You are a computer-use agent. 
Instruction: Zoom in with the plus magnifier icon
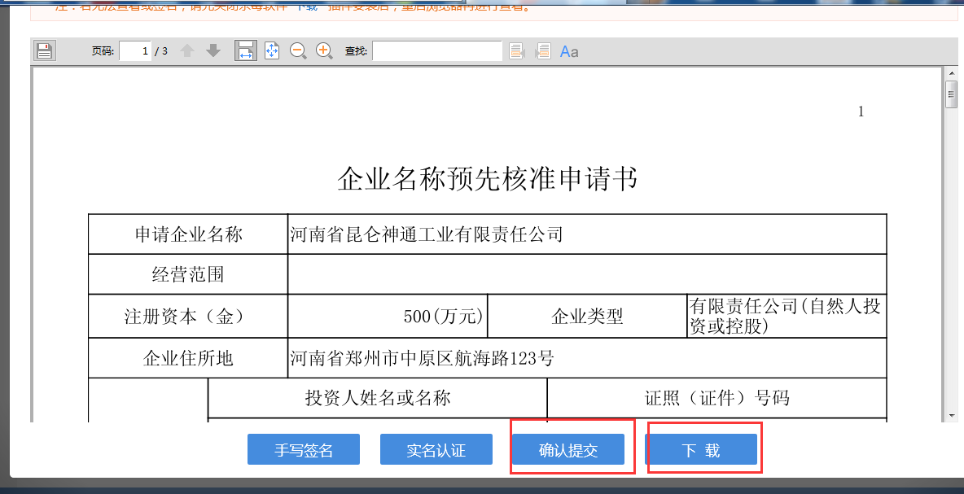(324, 50)
